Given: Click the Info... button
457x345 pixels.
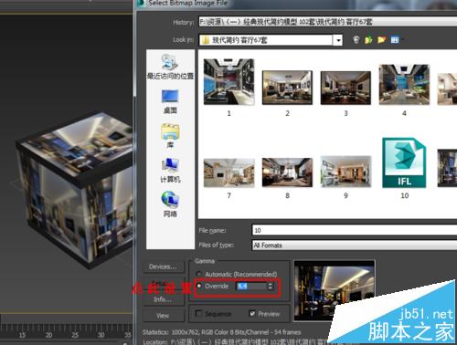Looking at the screenshot, I should (163, 299).
